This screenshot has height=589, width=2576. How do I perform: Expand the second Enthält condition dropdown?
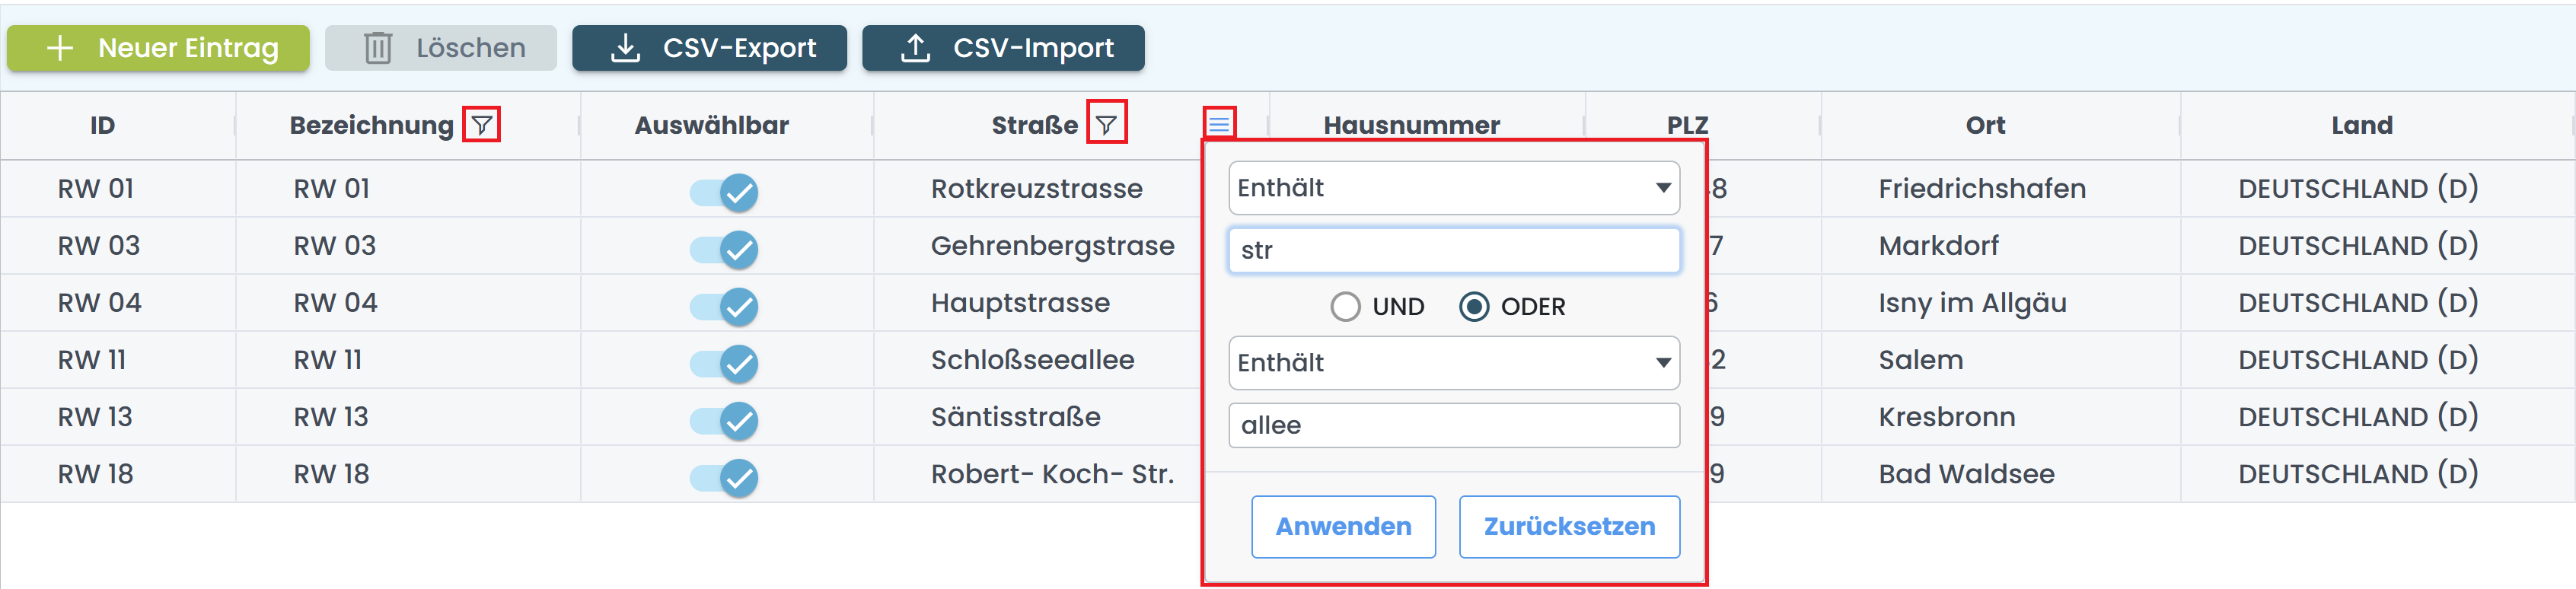[1453, 363]
